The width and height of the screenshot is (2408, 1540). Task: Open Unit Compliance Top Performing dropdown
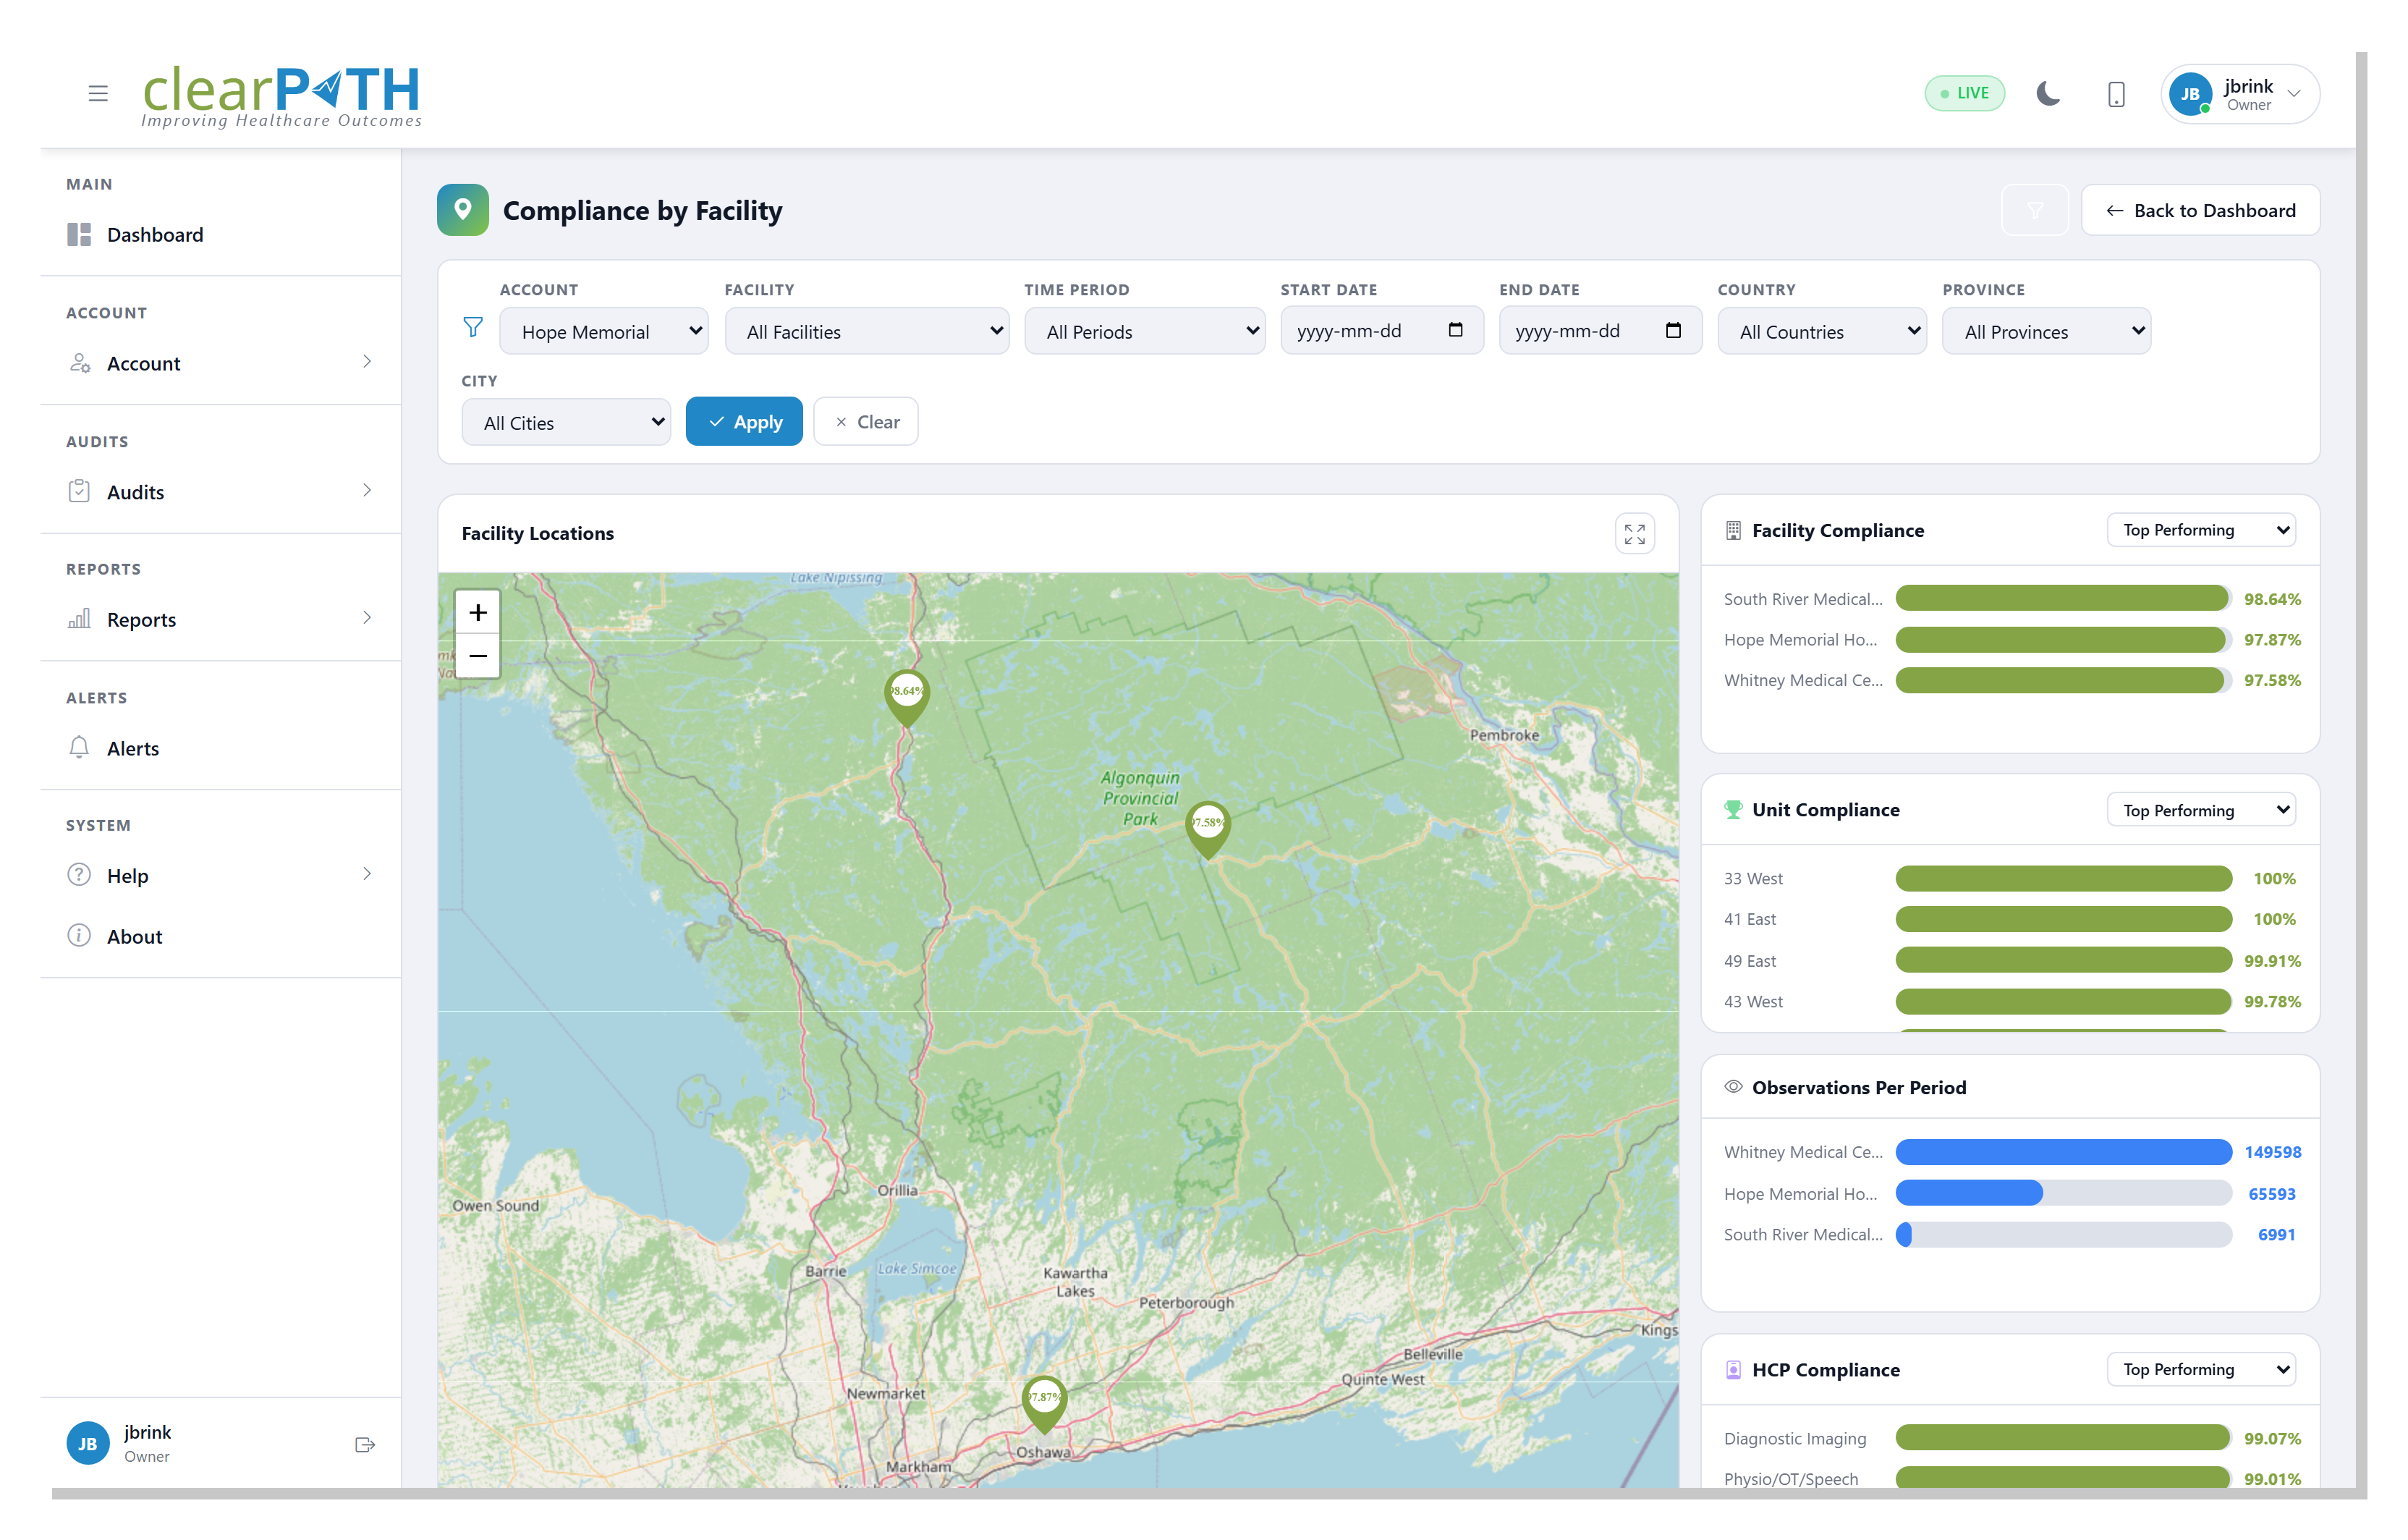point(2201,810)
